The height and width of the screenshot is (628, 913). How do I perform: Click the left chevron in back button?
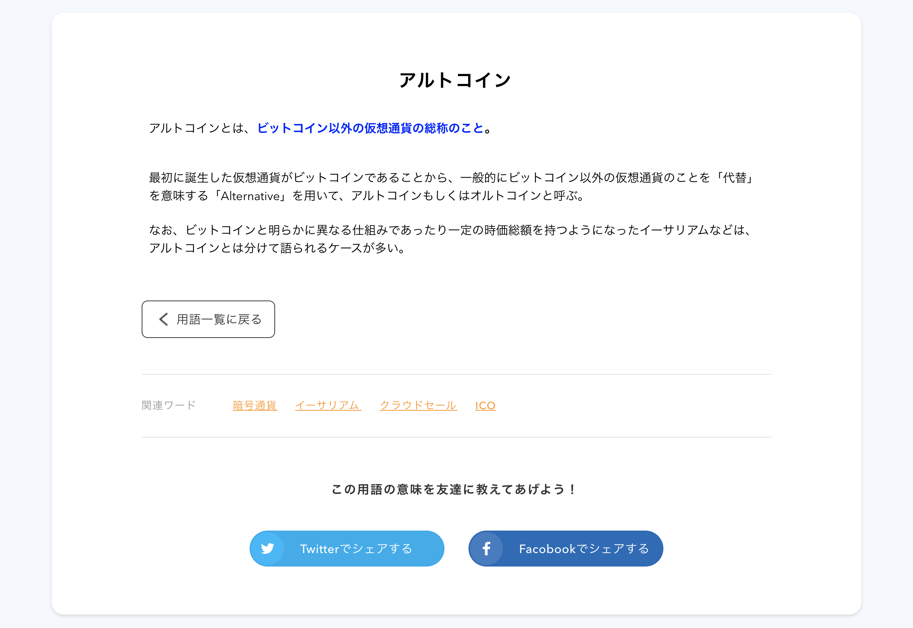tap(164, 319)
